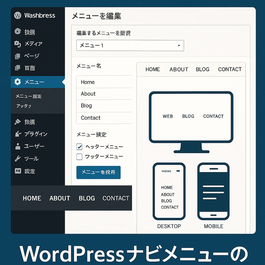Click BLOG in the phone preview list
Image resolution: width=265 pixels, height=265 pixels.
click(x=166, y=201)
